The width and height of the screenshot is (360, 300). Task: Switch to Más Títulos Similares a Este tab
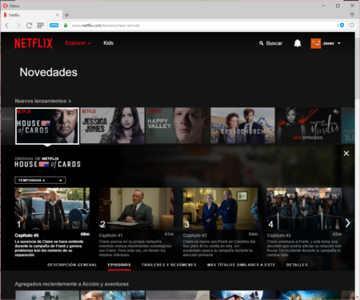pos(241,265)
